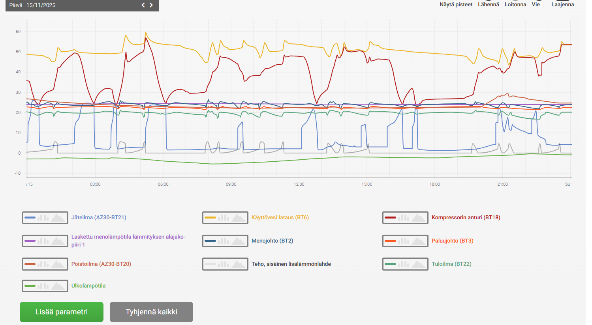Go to previous day using left arrow
This screenshot has width=592, height=325.
143,5
